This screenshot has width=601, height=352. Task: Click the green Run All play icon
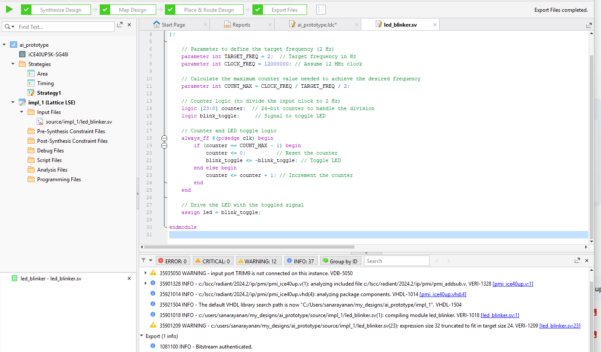[9, 9]
